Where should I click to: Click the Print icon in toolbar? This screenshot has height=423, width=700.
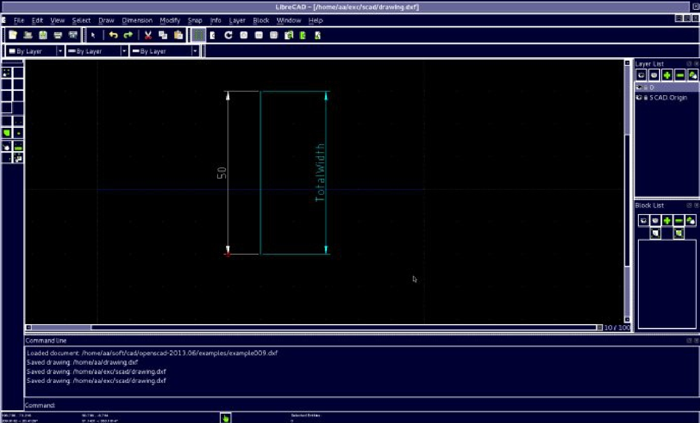click(58, 35)
